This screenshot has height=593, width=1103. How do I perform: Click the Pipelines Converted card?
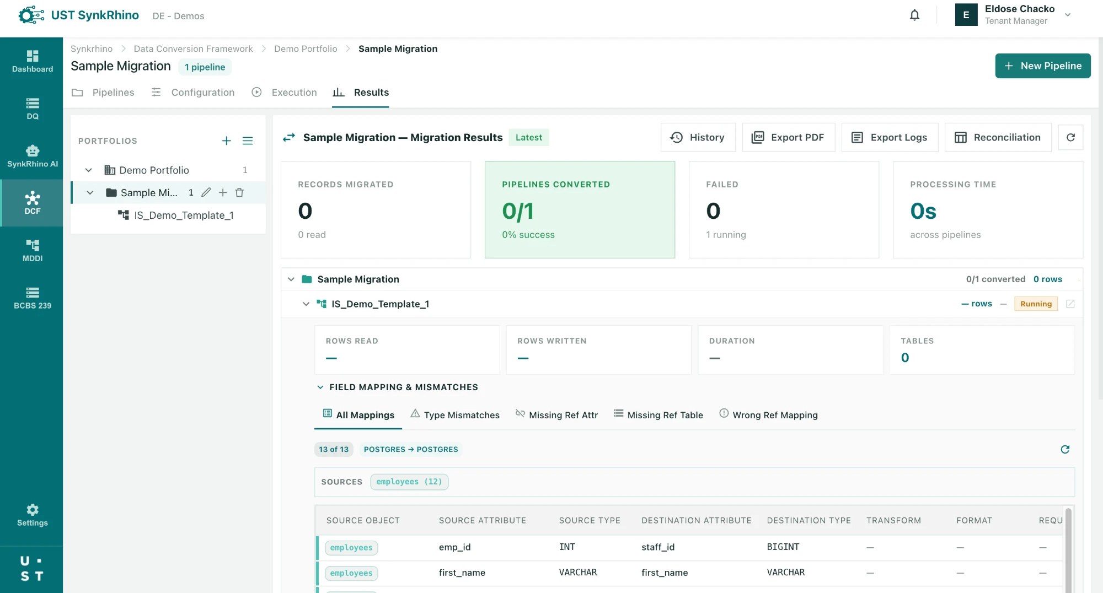pyautogui.click(x=580, y=209)
